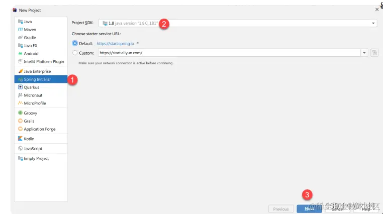This screenshot has height=214, width=383.
Task: Click the Groovy label
Action: (x=31, y=113)
